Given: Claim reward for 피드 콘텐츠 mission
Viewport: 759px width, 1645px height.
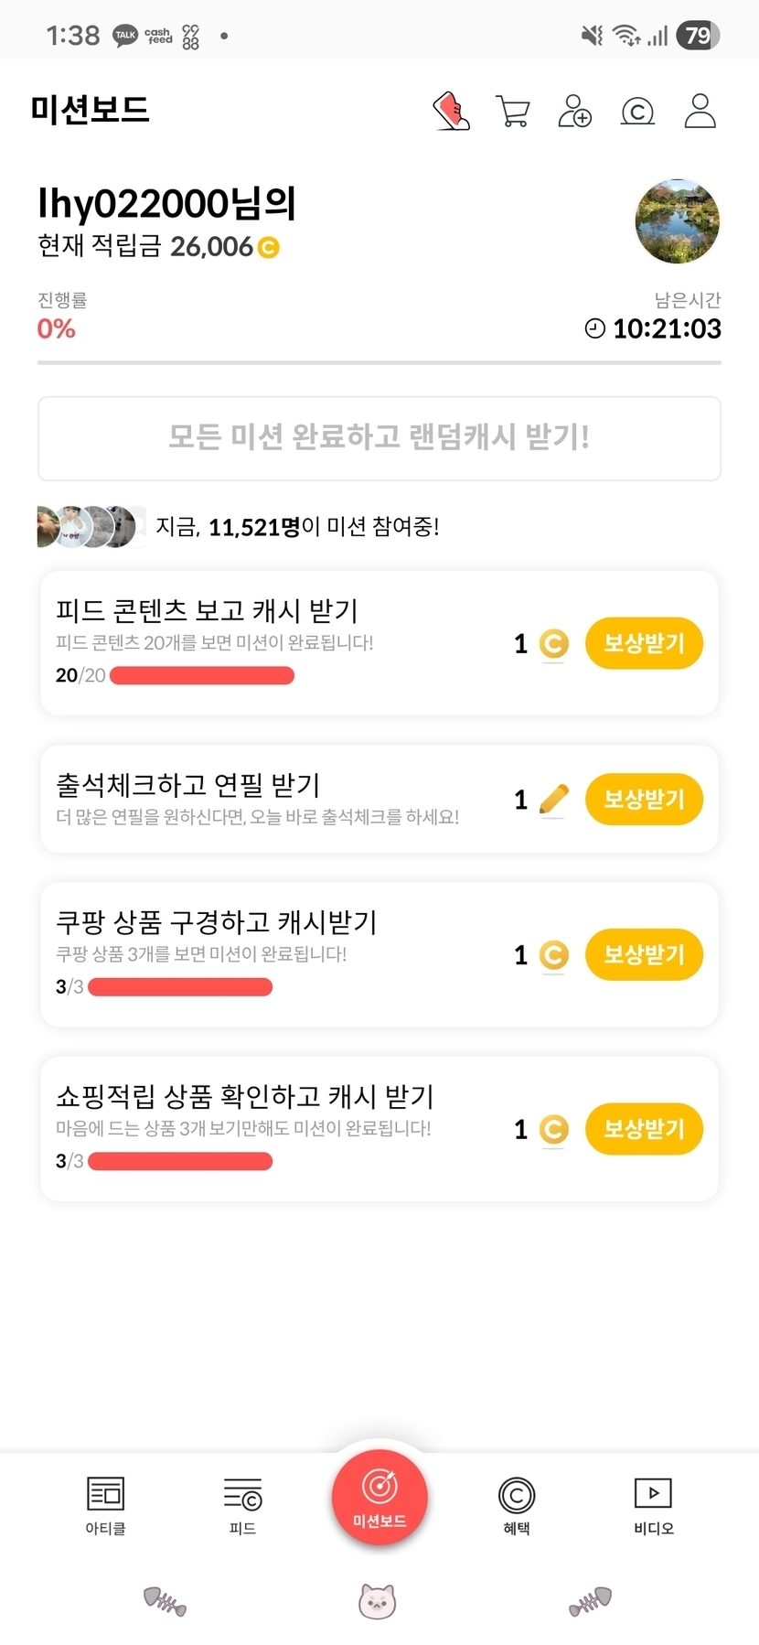Looking at the screenshot, I should click(644, 643).
